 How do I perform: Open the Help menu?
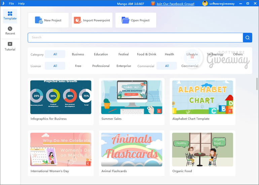pos(21,3)
